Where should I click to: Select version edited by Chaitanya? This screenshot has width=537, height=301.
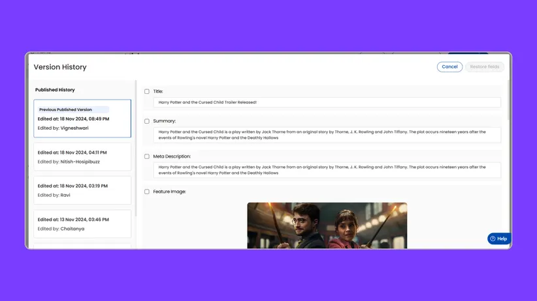(x=82, y=223)
